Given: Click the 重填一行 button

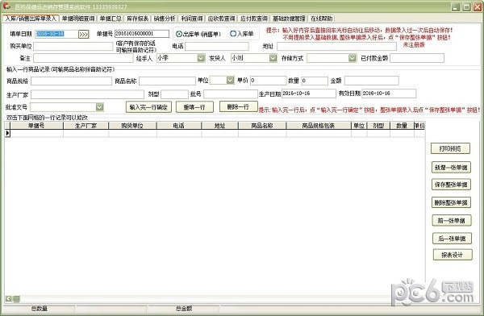Looking at the screenshot, I should pos(194,107).
